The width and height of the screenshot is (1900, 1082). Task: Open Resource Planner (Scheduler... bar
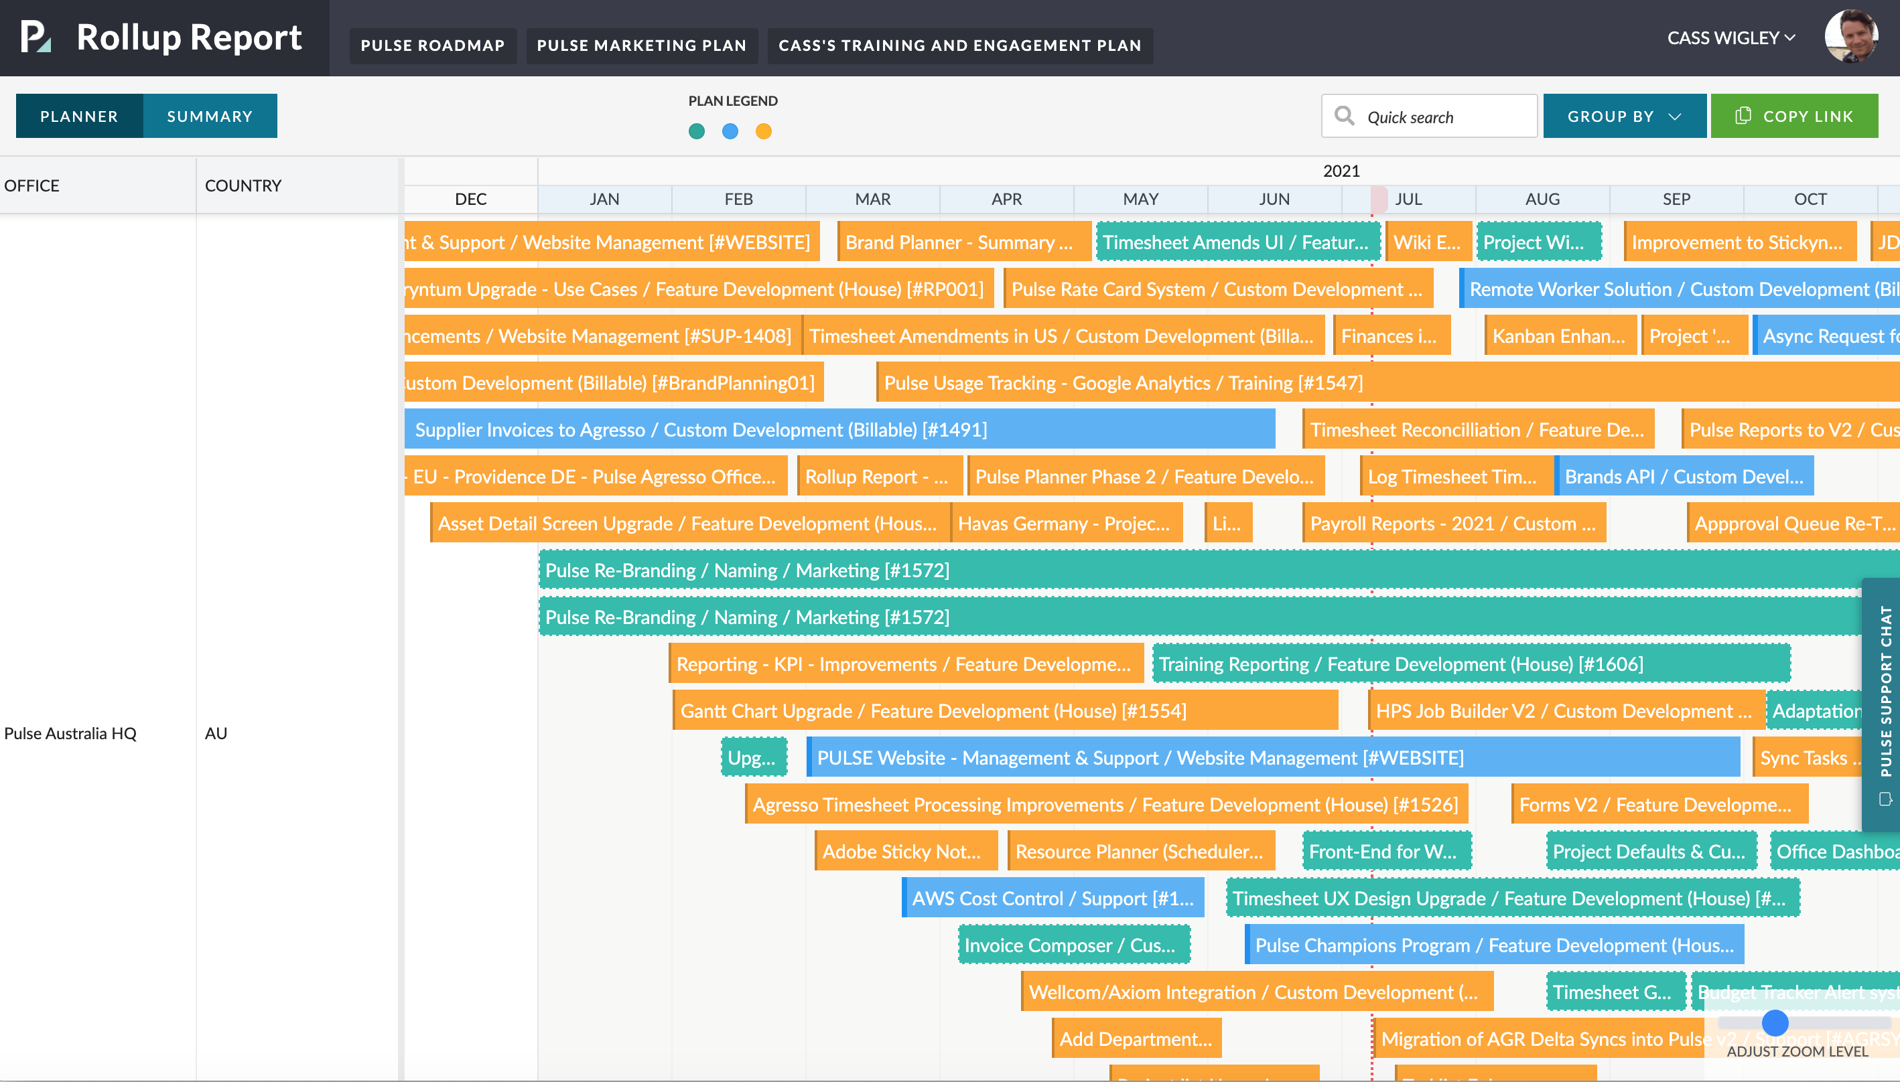tap(1141, 851)
